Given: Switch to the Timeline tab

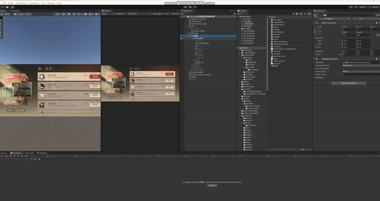Looking at the screenshot, I should pyautogui.click(x=42, y=153).
